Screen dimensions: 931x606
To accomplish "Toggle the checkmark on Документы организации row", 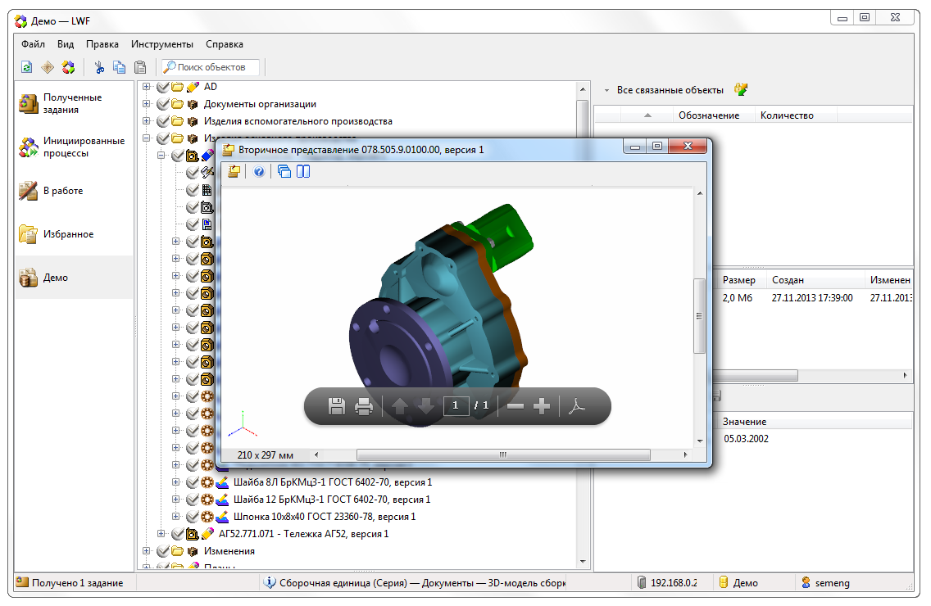I will (163, 105).
